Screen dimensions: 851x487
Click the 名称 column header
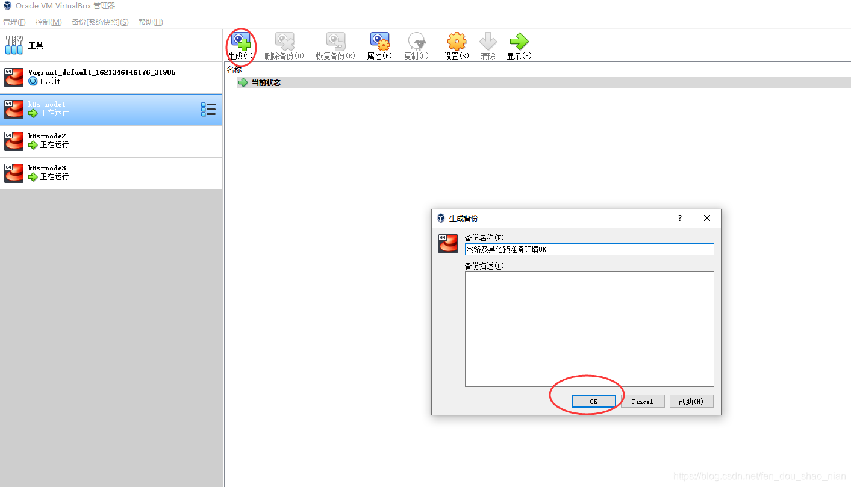tap(234, 70)
